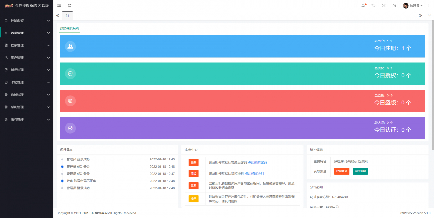Click the red 今日盗版 statistics banner
The image size is (434, 218).
pos(242,101)
